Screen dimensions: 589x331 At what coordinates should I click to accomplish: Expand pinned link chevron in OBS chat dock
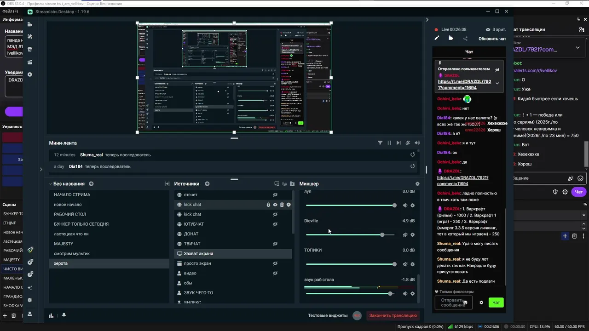(577, 47)
